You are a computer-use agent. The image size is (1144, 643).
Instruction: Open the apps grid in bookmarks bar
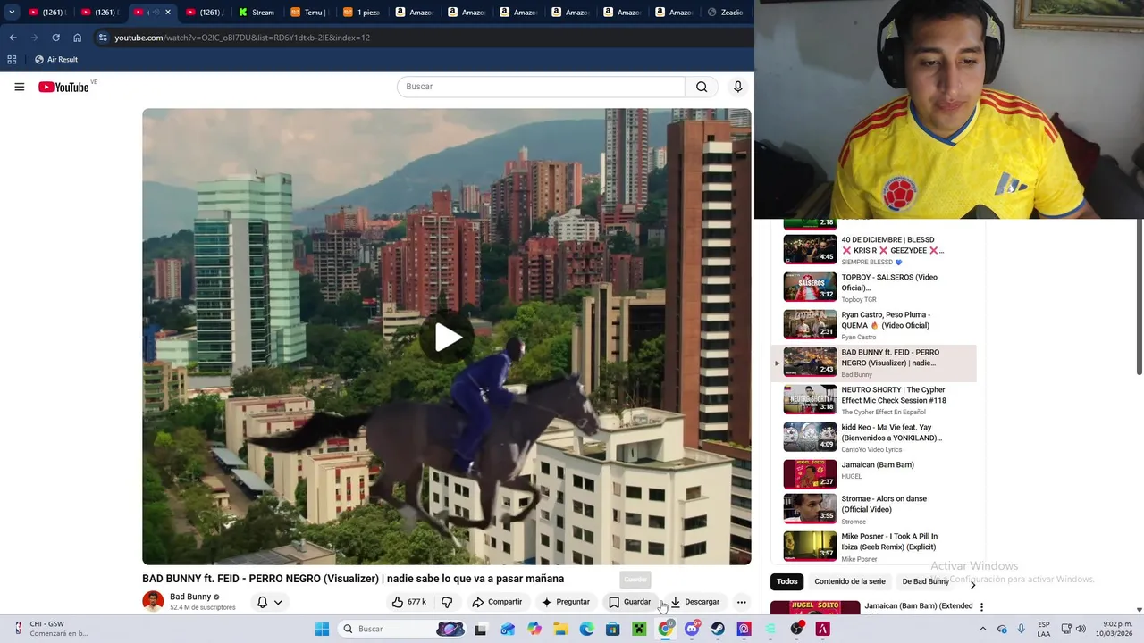click(12, 59)
